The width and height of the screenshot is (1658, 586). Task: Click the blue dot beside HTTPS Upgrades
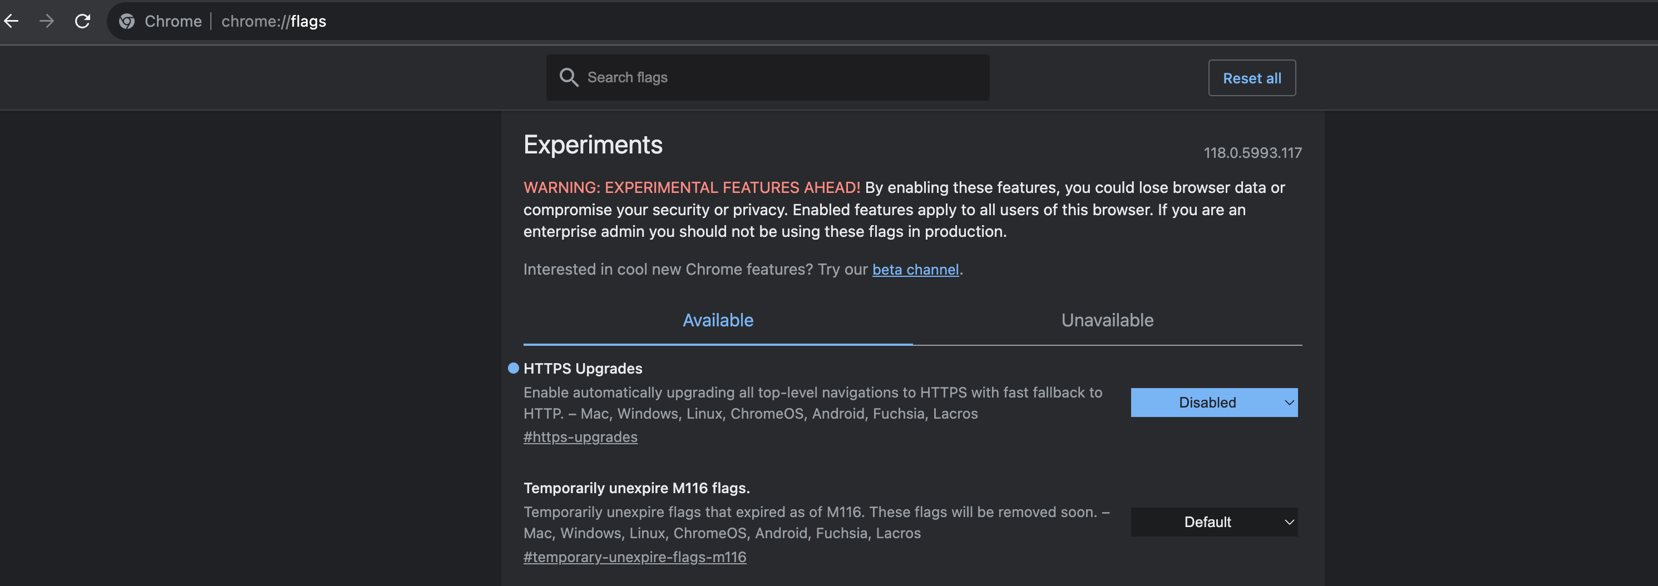pos(513,368)
